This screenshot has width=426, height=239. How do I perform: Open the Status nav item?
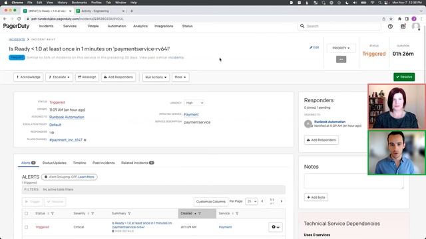point(187,26)
